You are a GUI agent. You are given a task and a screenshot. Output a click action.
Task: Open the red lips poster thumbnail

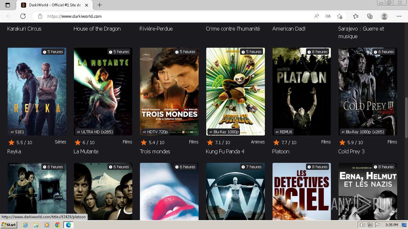click(x=169, y=191)
